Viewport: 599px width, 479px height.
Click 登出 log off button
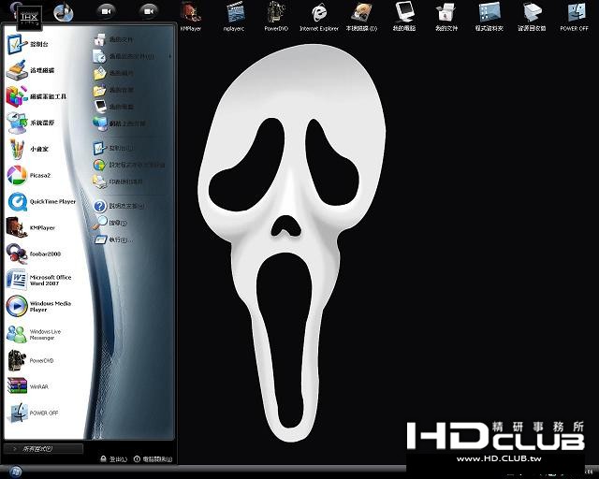[113, 459]
